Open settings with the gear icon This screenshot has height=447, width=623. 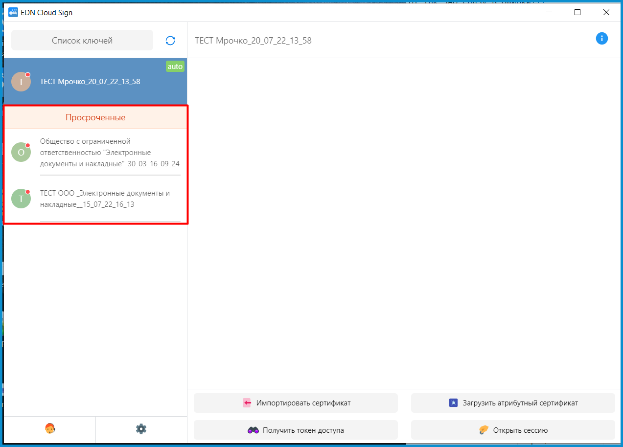coord(141,429)
